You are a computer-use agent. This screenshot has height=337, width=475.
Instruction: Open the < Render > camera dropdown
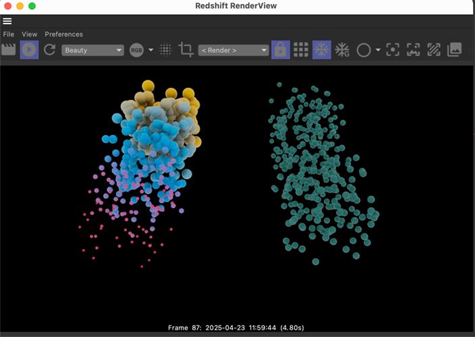point(233,51)
